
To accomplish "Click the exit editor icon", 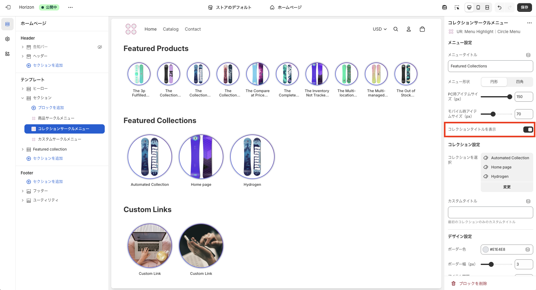I will click(x=8, y=7).
